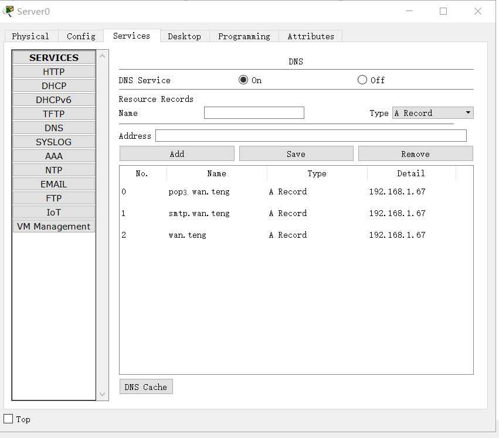Maximize the Server0 window
This screenshot has width=499, height=438.
(443, 11)
